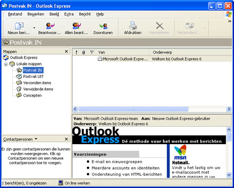Click the Hotmail heading in preview
234x188 pixels.
[x=181, y=163]
